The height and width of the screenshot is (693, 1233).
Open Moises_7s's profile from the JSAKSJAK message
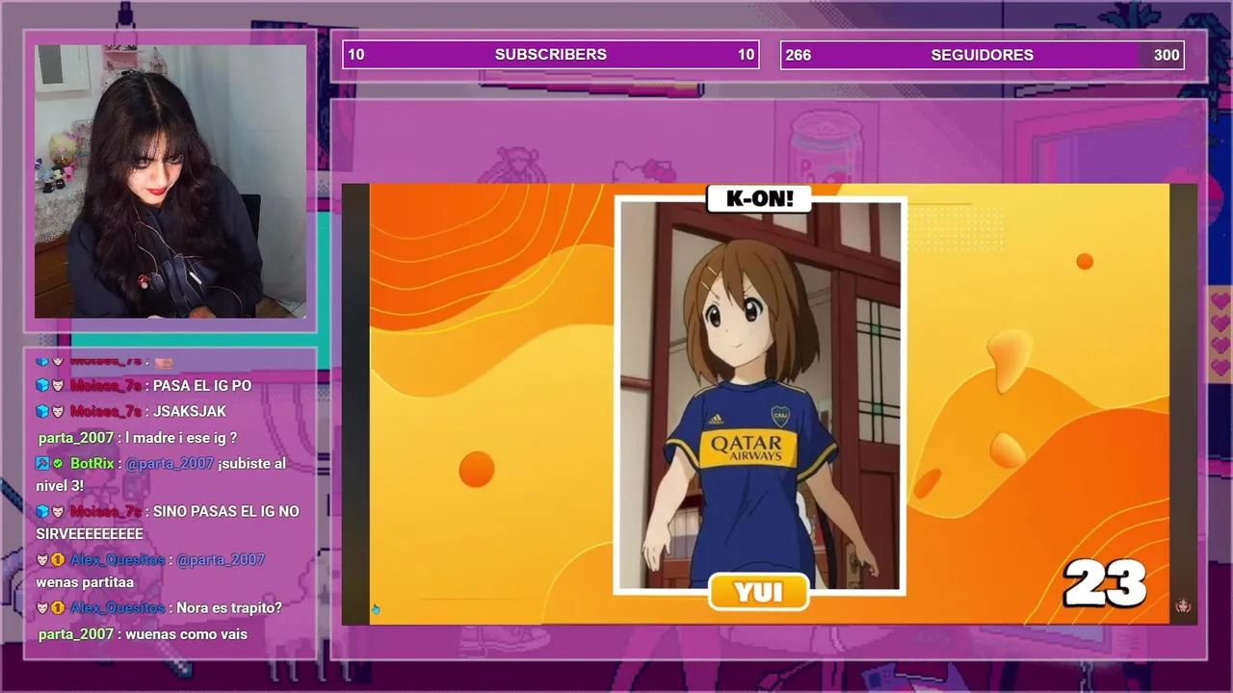tap(106, 411)
